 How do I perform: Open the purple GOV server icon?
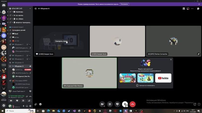coord(4,18)
